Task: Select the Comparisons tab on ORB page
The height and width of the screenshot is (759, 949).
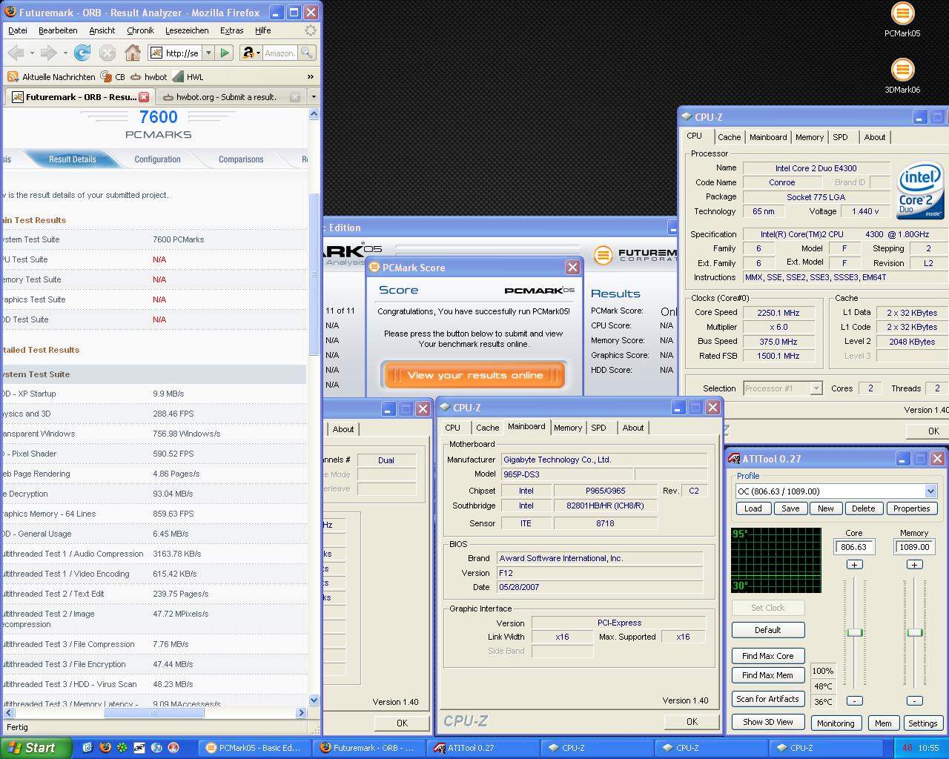Action: click(241, 159)
